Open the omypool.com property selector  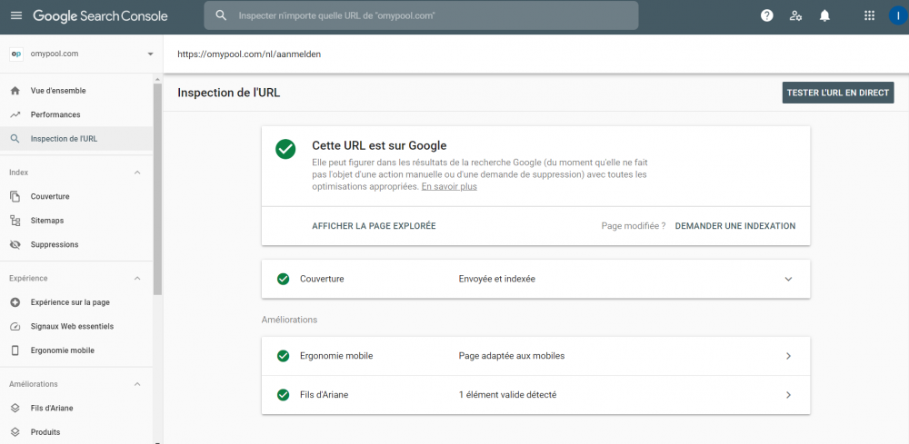82,54
